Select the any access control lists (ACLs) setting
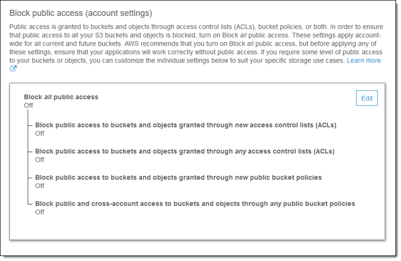 pos(184,151)
